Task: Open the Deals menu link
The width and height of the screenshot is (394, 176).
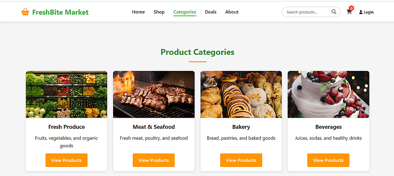Action: pyautogui.click(x=211, y=12)
